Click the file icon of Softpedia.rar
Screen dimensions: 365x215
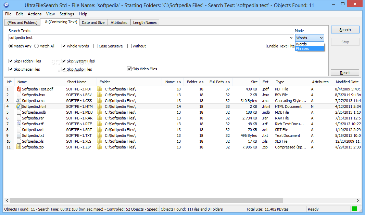[x=19, y=118]
